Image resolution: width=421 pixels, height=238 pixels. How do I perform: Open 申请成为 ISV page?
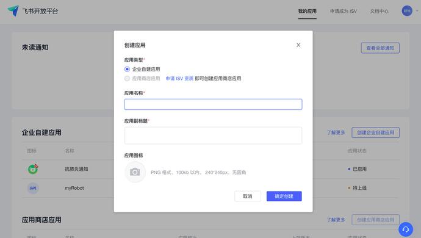(x=344, y=11)
